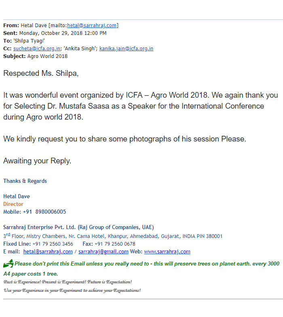Click the 'Thanks & Regards' closing text
The image size is (283, 317).
(x=25, y=181)
